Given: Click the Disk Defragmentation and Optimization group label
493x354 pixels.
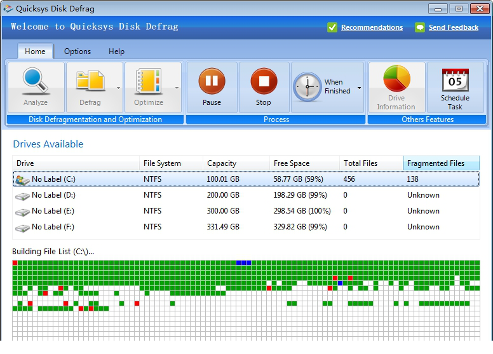Looking at the screenshot, I should pos(95,119).
